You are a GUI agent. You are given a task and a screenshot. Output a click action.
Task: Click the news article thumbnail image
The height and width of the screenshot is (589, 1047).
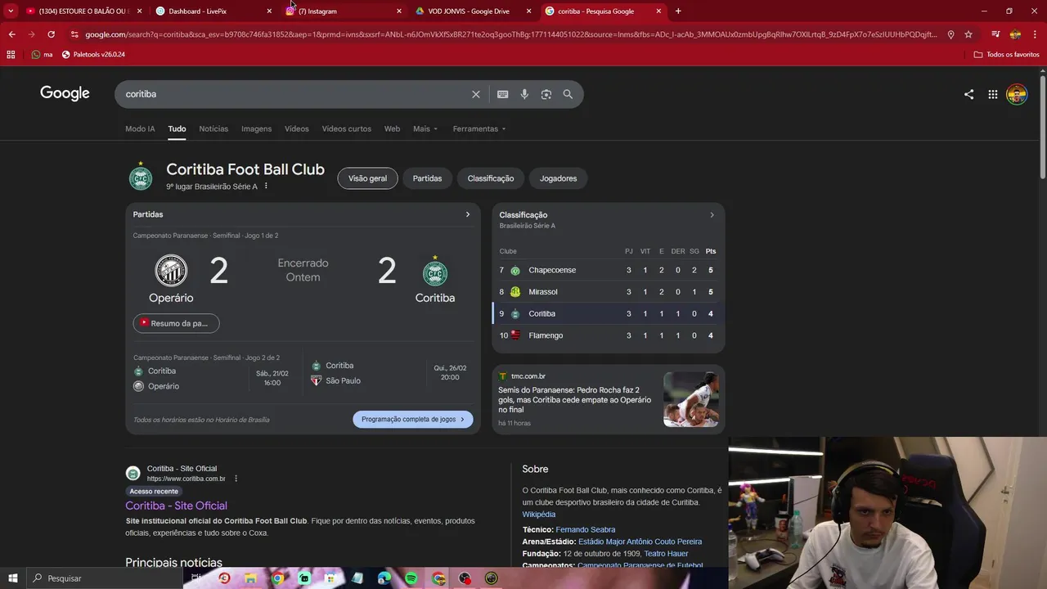(x=691, y=399)
